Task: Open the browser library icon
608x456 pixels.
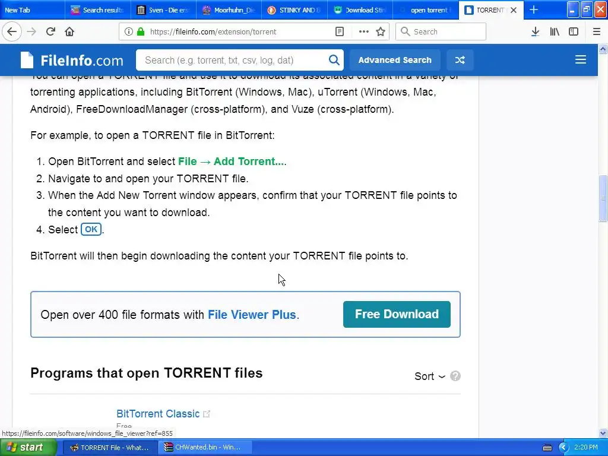Action: pyautogui.click(x=555, y=32)
